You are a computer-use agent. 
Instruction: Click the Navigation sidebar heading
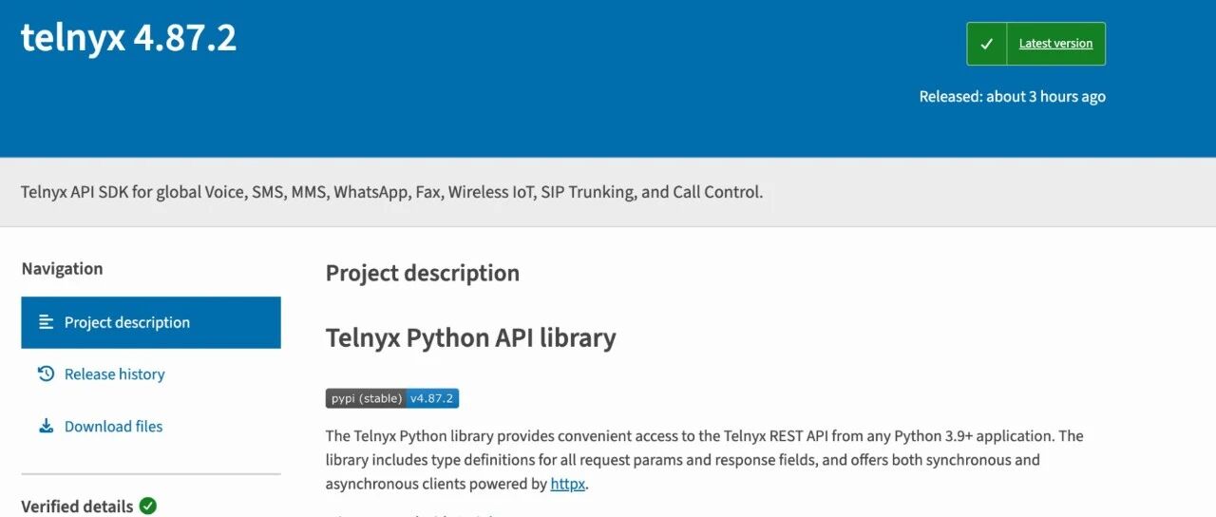[62, 269]
